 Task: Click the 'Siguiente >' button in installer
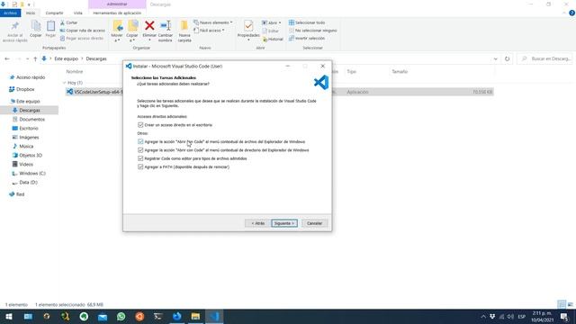point(284,223)
